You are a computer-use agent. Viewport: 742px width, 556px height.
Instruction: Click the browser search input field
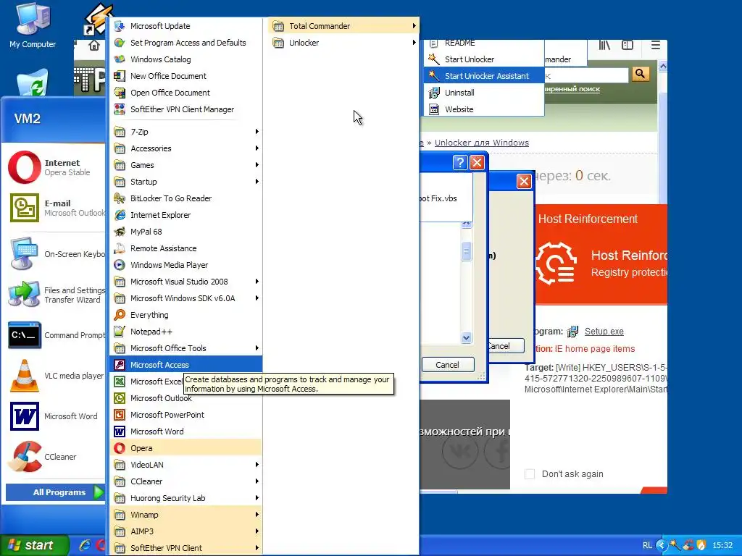click(x=585, y=75)
